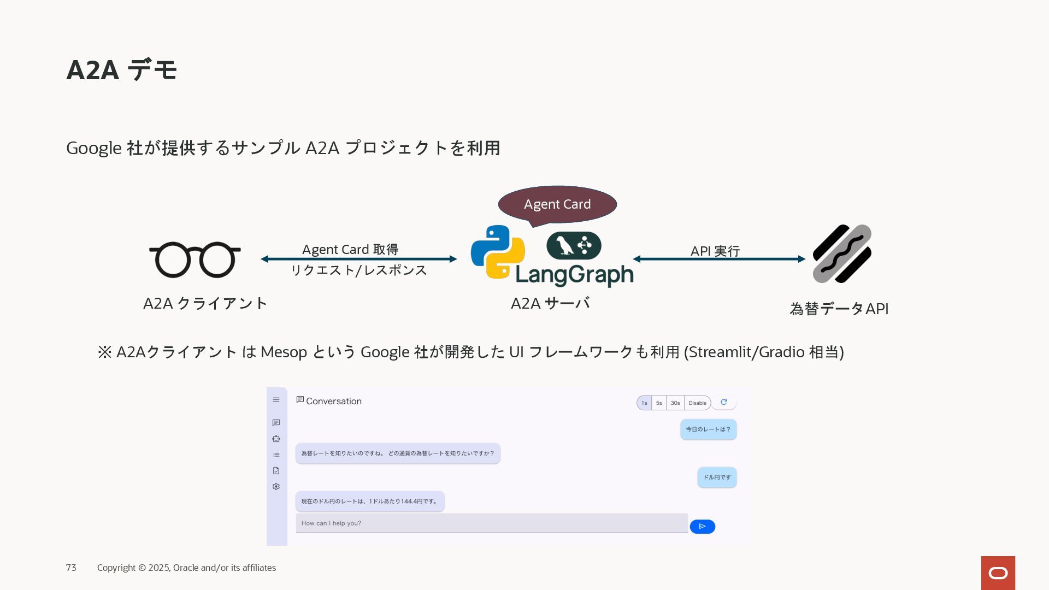Click the blue send message button

click(703, 527)
